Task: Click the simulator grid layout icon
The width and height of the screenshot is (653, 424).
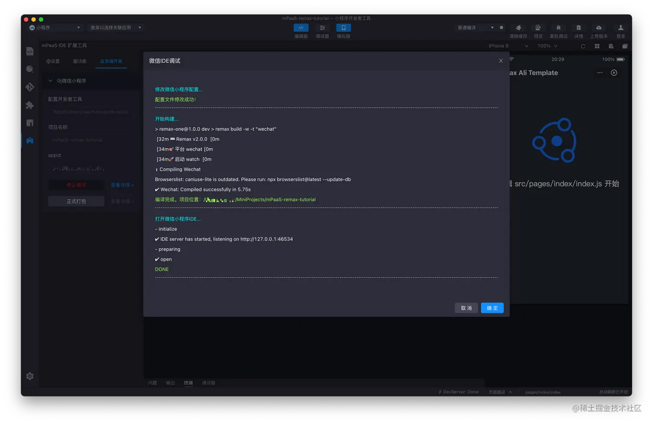Action: click(x=597, y=46)
